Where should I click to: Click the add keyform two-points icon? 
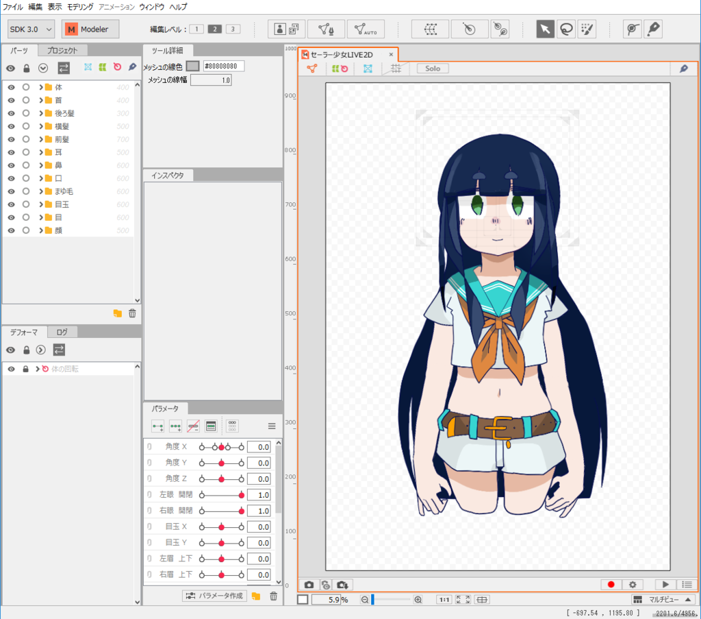tap(158, 426)
